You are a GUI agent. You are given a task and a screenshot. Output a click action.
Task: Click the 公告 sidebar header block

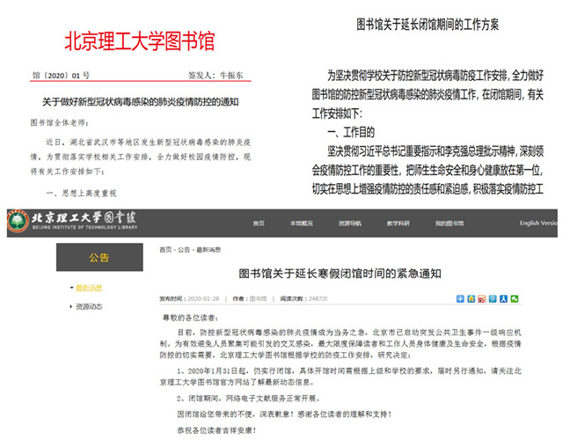(x=99, y=258)
